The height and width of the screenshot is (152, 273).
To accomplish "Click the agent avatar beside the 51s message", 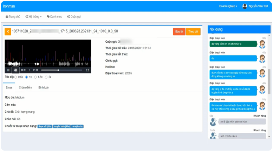I will (x=262, y=106).
